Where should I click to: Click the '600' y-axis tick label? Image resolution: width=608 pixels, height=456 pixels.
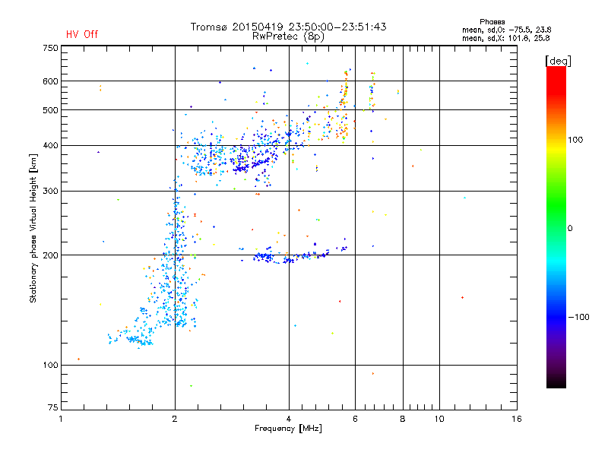pos(50,81)
